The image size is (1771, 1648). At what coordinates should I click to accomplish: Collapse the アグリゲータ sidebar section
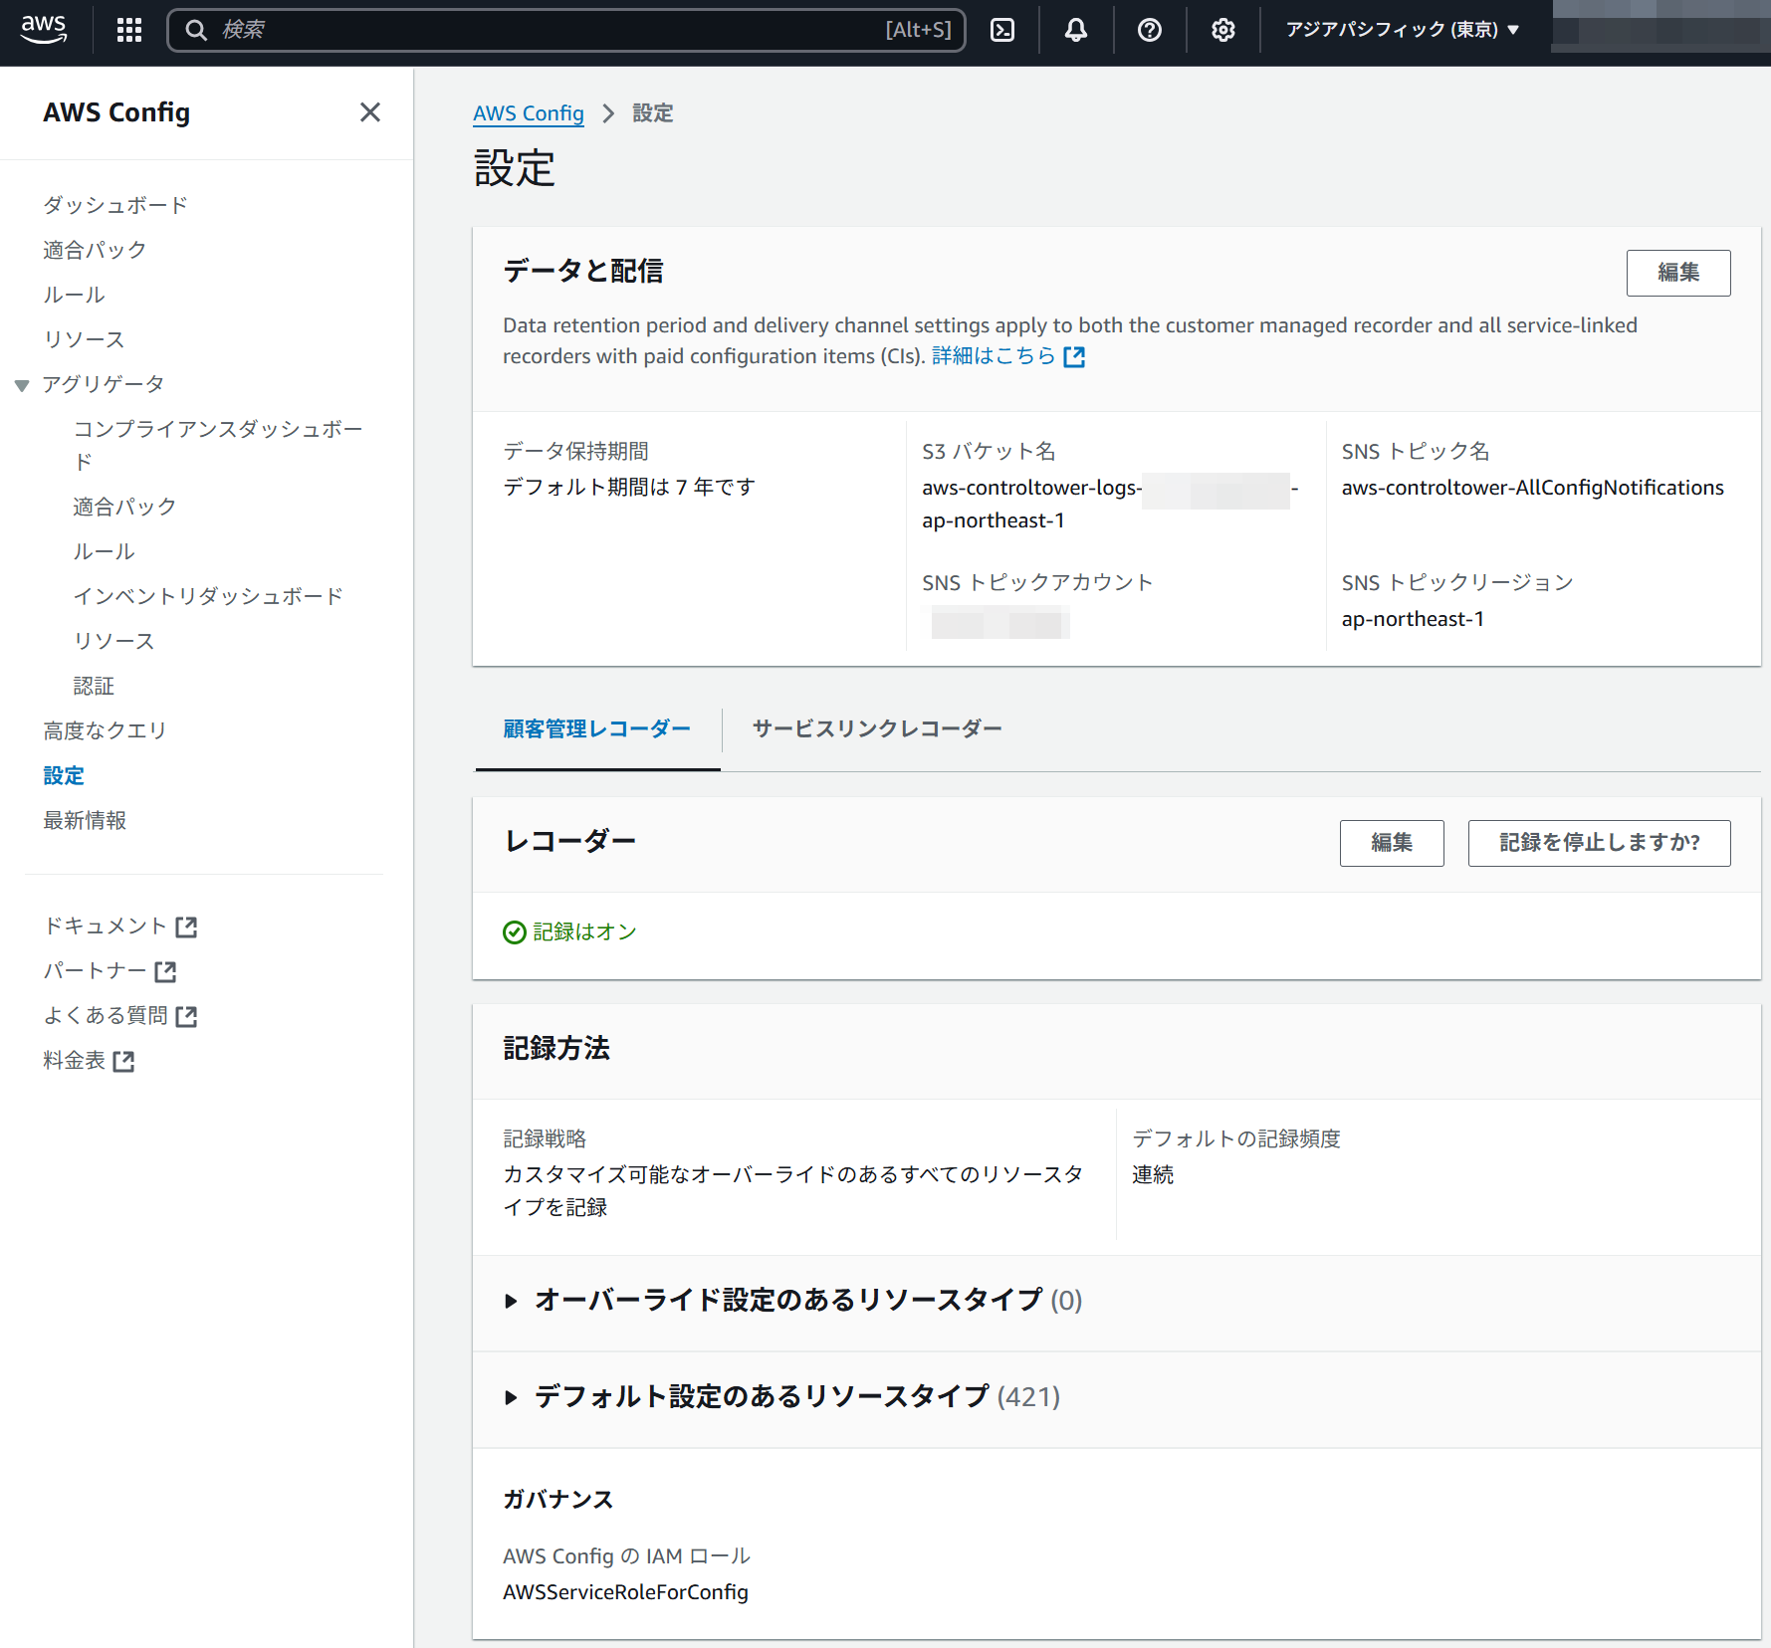click(x=22, y=385)
